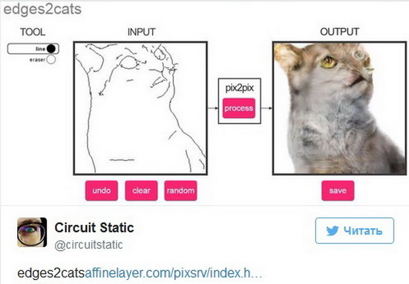Click the OUTPUT heading
409x284 pixels.
(339, 32)
